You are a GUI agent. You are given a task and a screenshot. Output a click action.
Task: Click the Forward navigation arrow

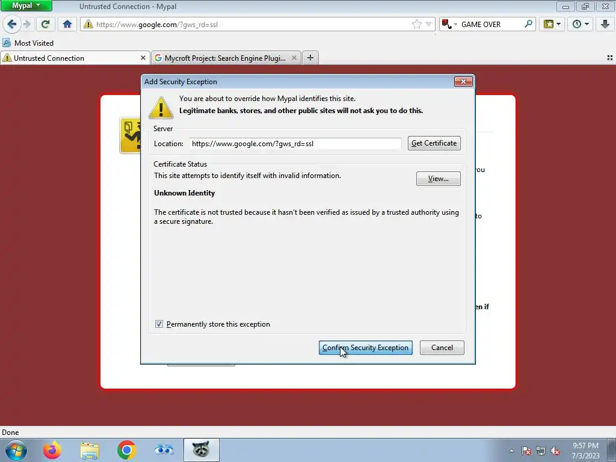point(27,24)
